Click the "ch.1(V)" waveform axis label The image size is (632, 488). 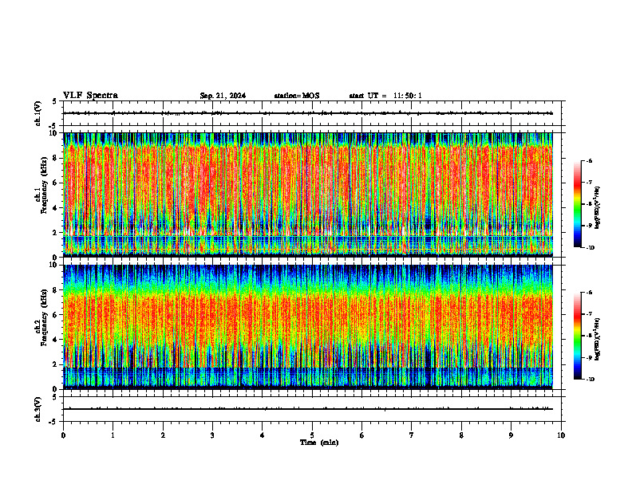click(38, 113)
